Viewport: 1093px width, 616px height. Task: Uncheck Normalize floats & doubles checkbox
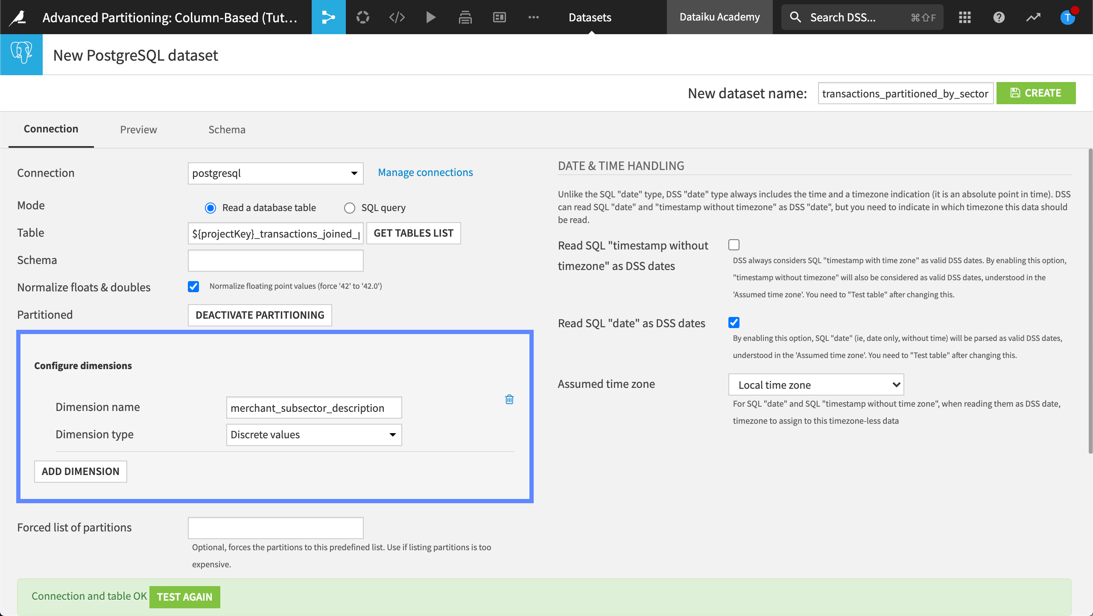(x=193, y=287)
